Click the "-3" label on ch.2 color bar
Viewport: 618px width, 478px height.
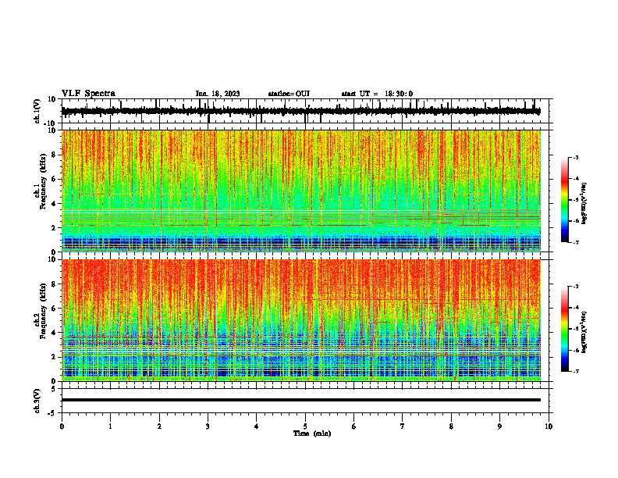[575, 287]
